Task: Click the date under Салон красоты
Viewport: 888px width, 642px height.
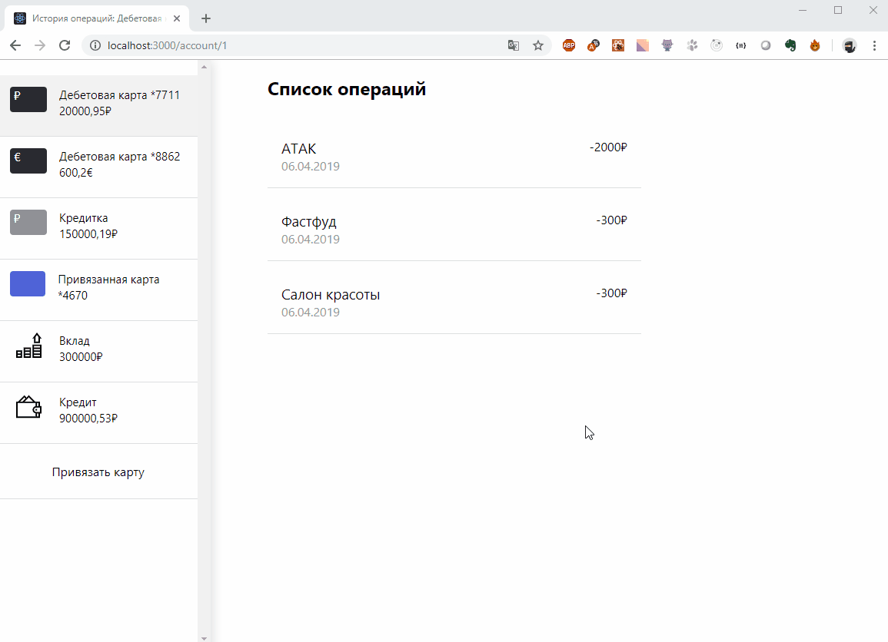Action: [x=311, y=313]
